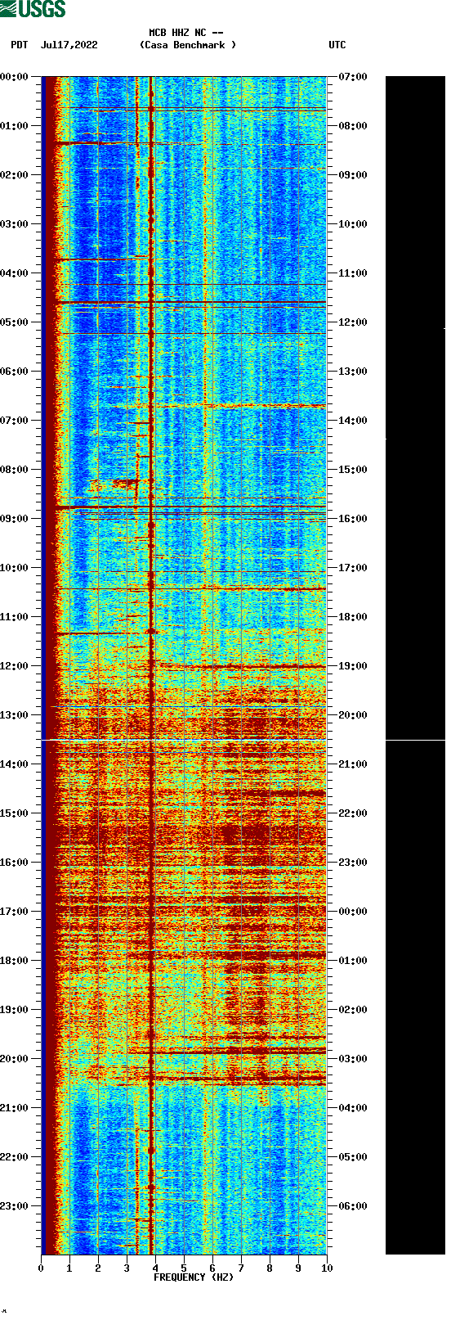Click the "4" tick on frequency axis
Image resolution: width=451 pixels, height=1320 pixels.
click(155, 1268)
